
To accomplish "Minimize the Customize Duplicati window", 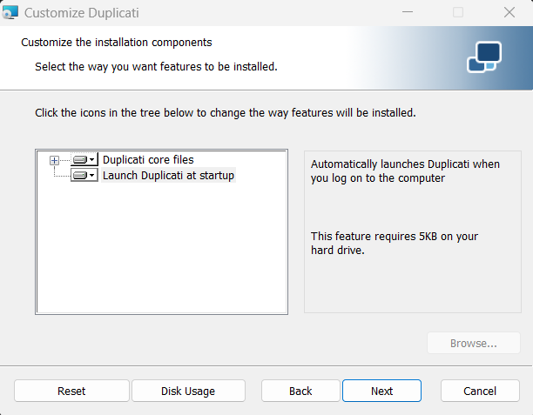I will click(408, 12).
